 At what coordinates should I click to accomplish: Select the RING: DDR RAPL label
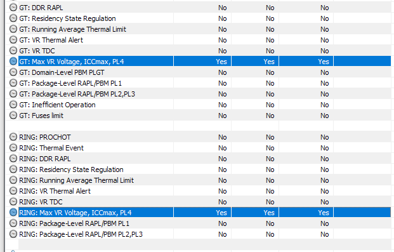pos(45,159)
